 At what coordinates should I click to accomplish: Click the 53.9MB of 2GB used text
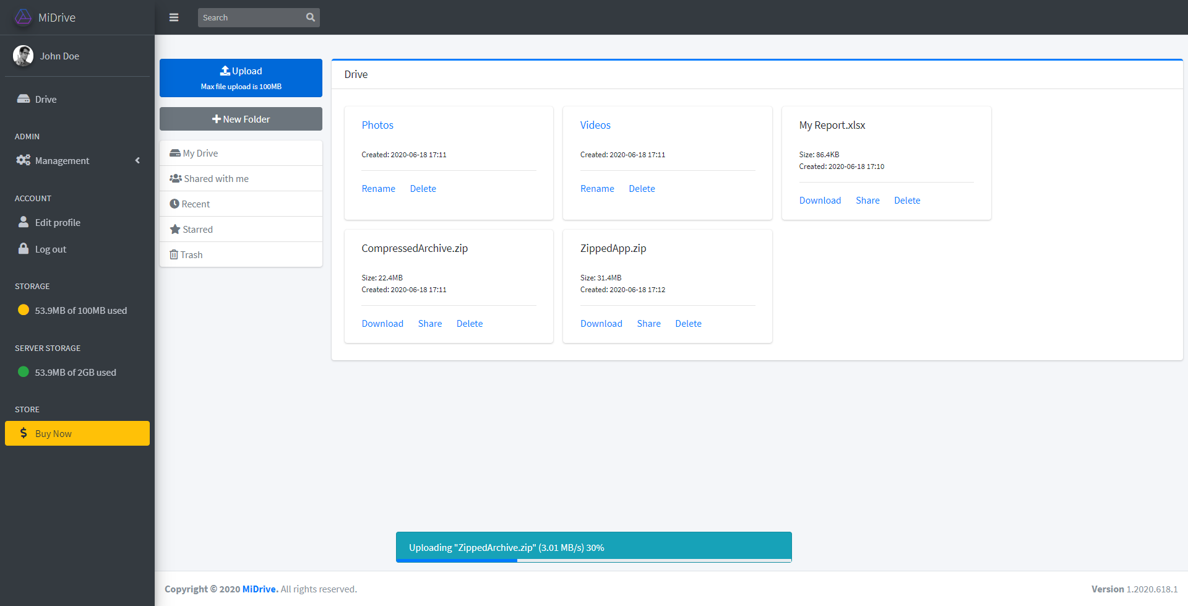click(75, 373)
